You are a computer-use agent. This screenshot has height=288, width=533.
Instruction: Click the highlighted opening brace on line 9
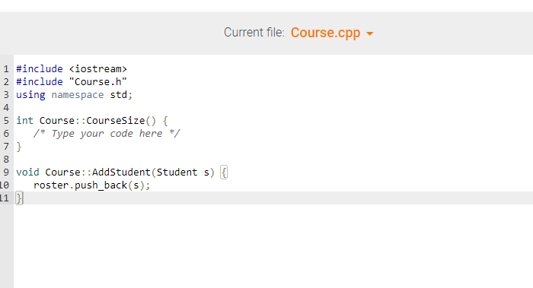[x=224, y=172]
